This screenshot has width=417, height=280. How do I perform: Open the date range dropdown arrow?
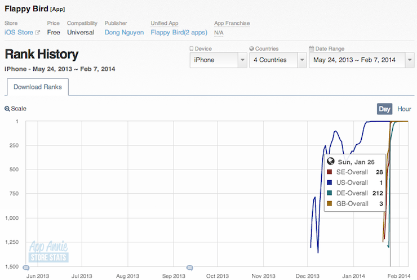click(x=410, y=60)
